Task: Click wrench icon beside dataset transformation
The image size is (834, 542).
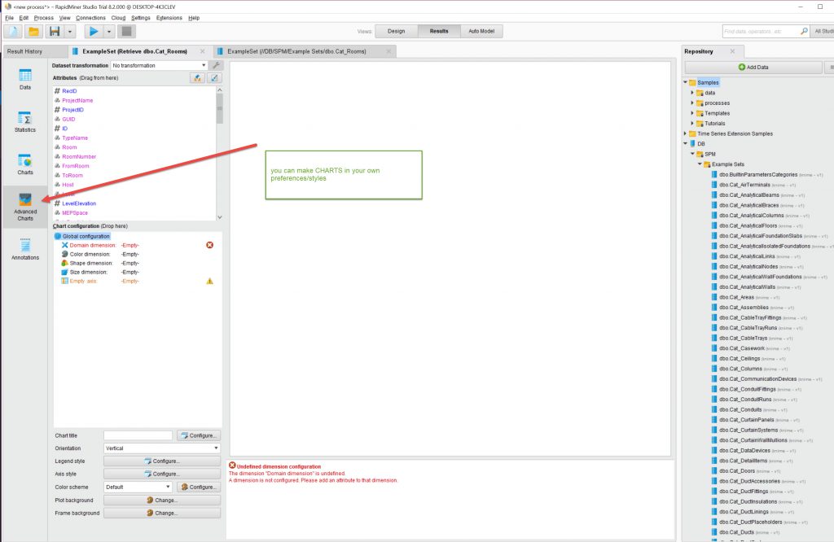Action: pyautogui.click(x=216, y=65)
